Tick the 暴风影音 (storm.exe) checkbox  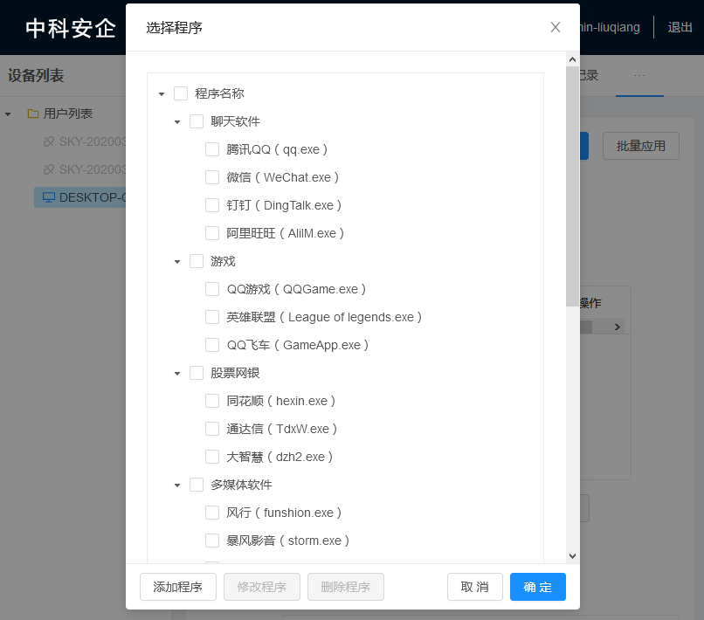pyautogui.click(x=212, y=541)
